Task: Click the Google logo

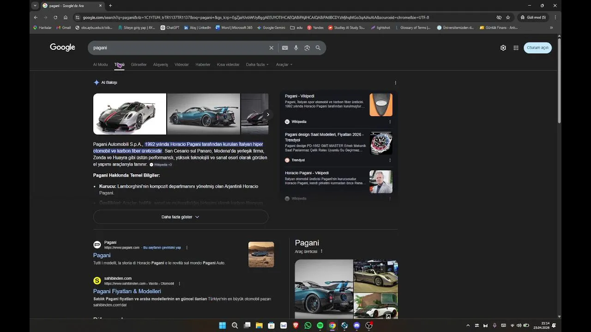Action: 62,47
